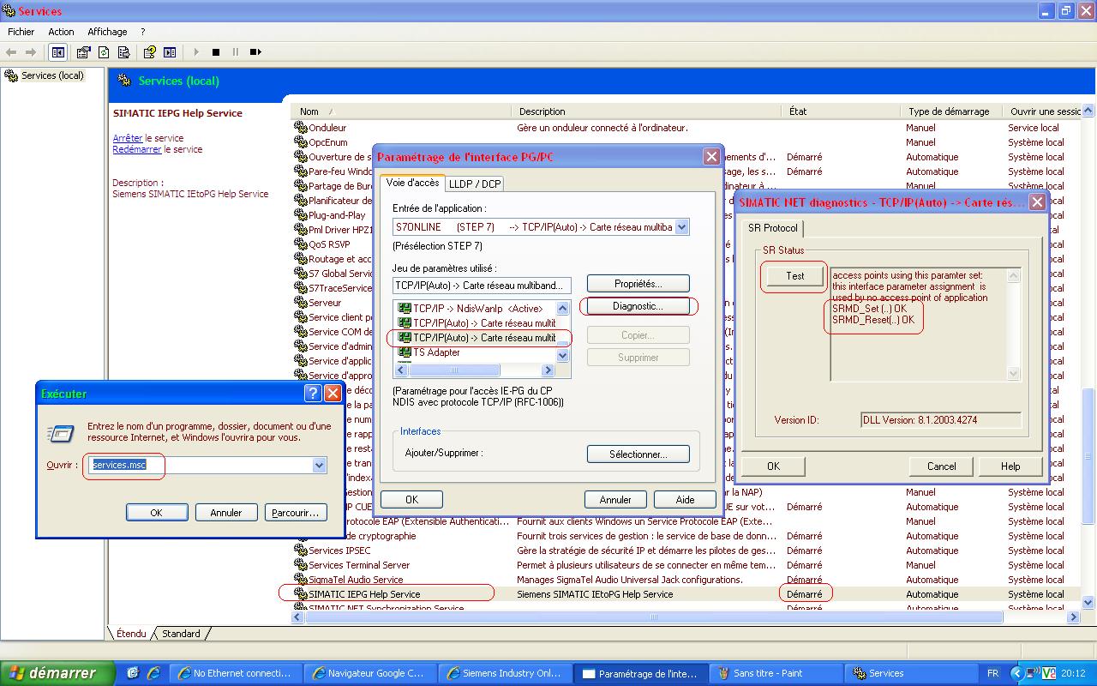Click the Internet Explorer quick launch icon
The height and width of the screenshot is (686, 1097).
pyautogui.click(x=154, y=673)
